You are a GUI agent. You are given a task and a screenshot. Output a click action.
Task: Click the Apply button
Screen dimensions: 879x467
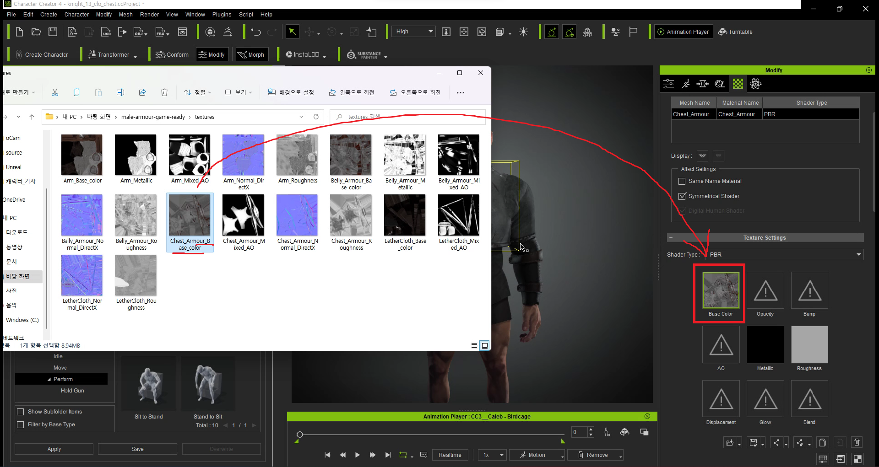[54, 449]
